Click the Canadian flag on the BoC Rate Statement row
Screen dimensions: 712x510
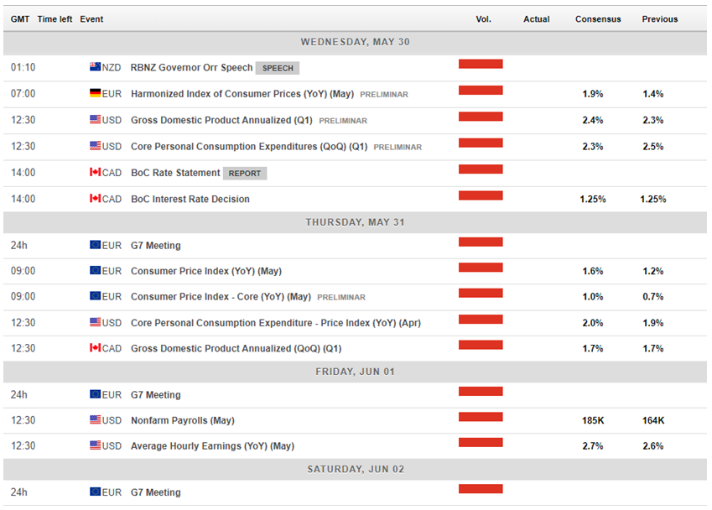tap(95, 172)
